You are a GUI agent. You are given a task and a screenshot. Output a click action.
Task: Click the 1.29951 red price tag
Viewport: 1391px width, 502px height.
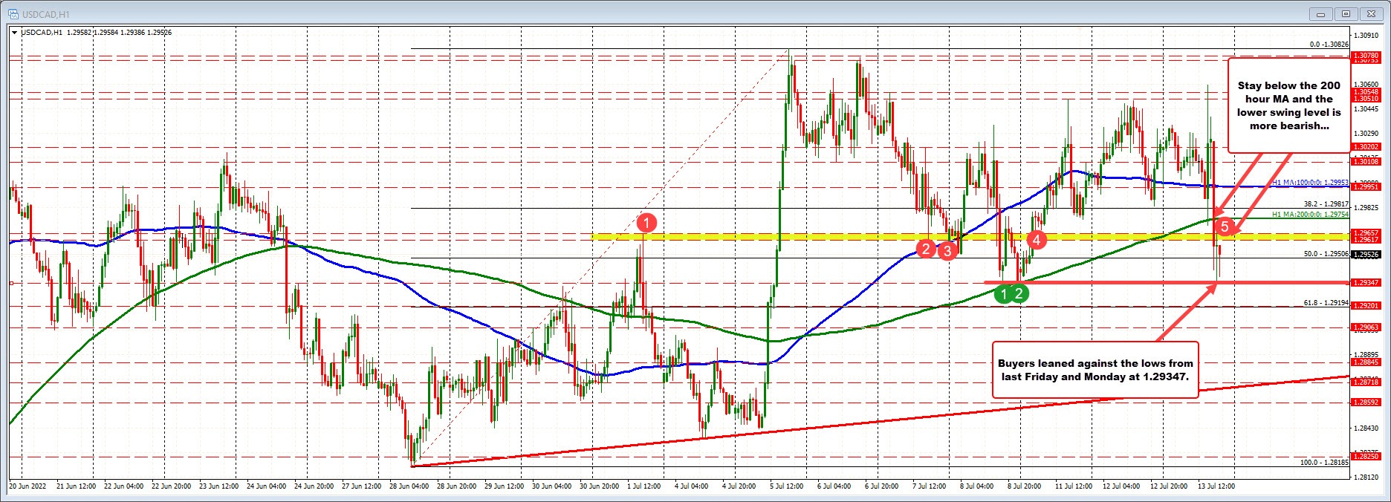point(1366,187)
